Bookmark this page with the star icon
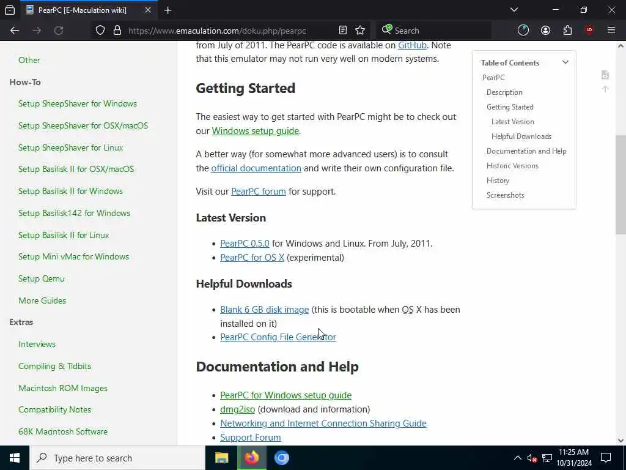Screen dimensions: 626x470 (360, 31)
